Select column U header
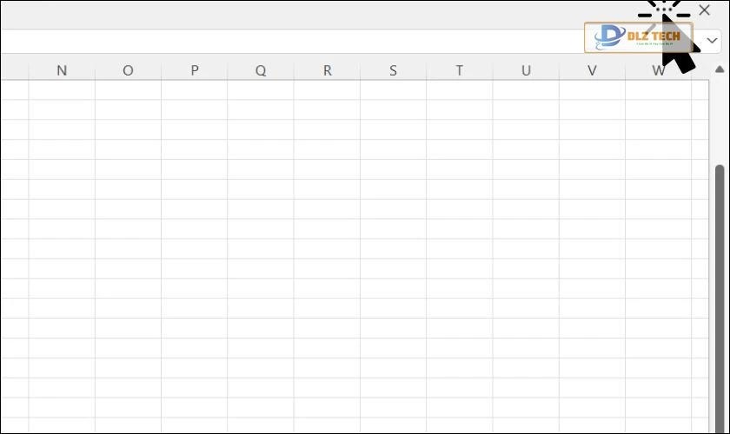This screenshot has width=730, height=434. tap(526, 70)
